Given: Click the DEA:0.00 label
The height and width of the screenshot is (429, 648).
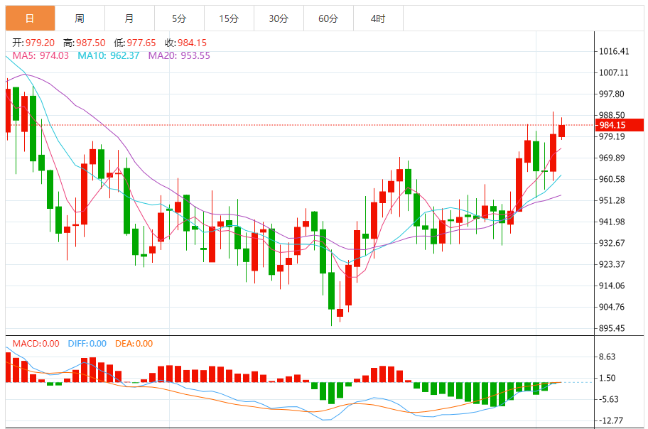Looking at the screenshot, I should coord(134,344).
